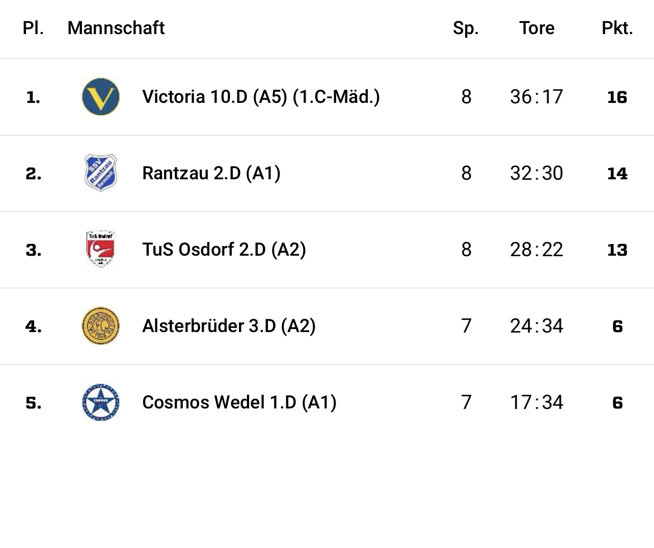
Task: Select goal ratio 36:17 of Victoria
Action: point(537,97)
